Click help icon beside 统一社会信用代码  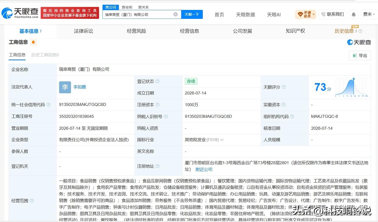click(x=48, y=105)
